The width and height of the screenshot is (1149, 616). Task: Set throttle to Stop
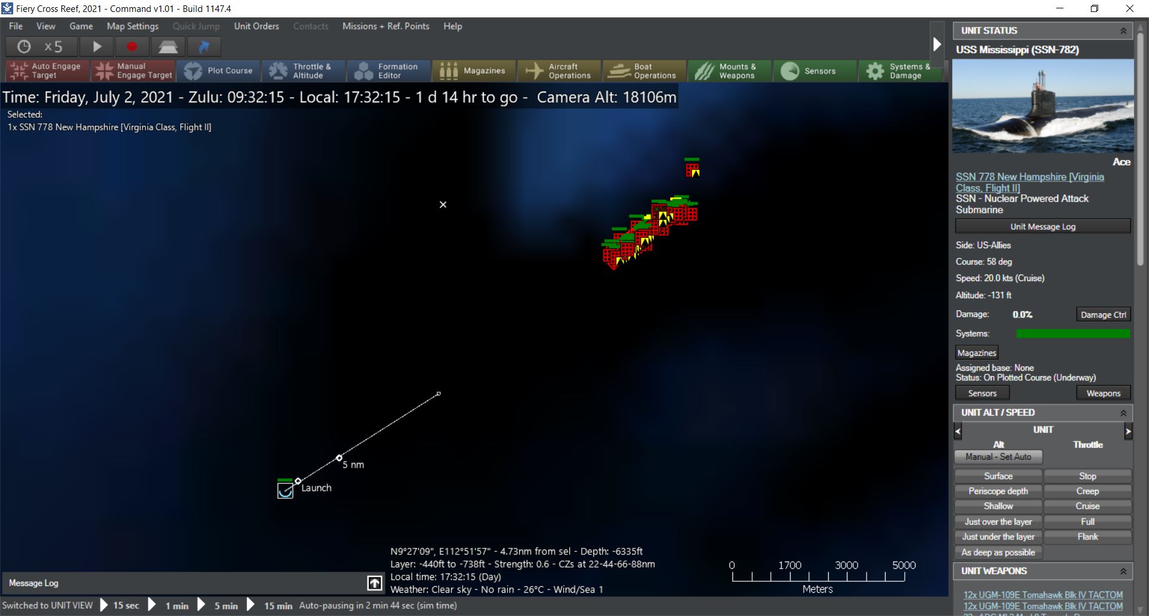pos(1087,476)
